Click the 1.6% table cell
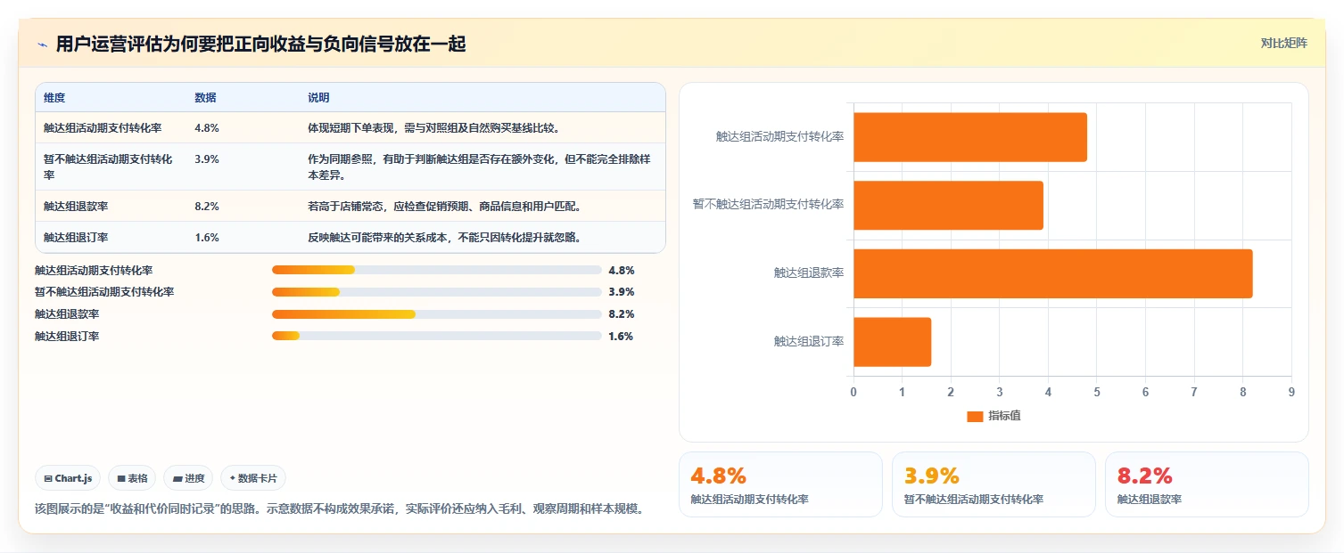This screenshot has height=553, width=1344. click(x=207, y=238)
